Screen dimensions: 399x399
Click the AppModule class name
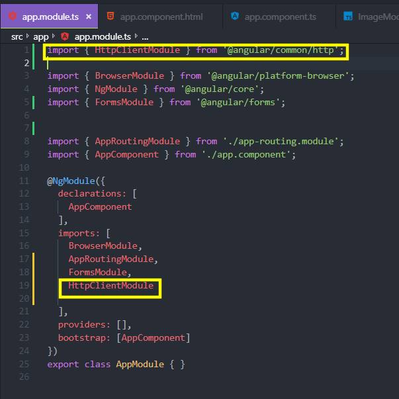tap(140, 365)
